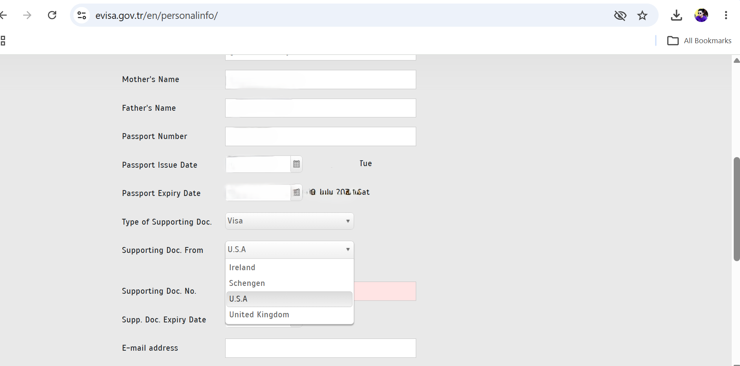Click the Mother's Name input field
Viewport: 740px width, 366px height.
[x=321, y=79]
